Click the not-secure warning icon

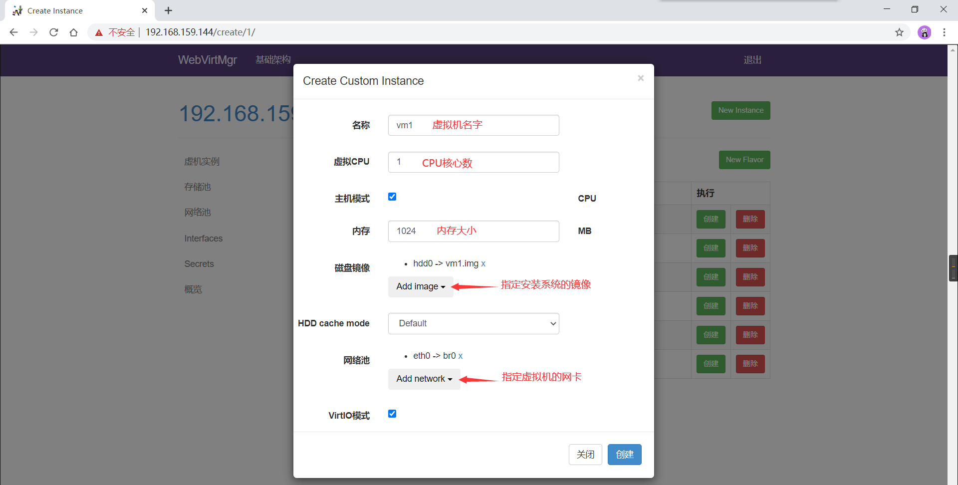(99, 32)
